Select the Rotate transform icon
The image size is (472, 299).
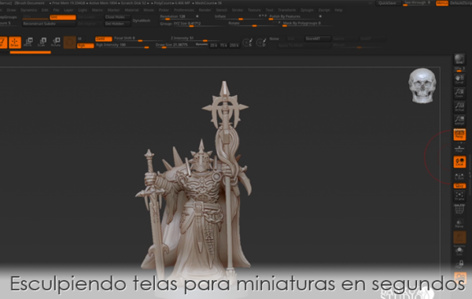(56, 42)
